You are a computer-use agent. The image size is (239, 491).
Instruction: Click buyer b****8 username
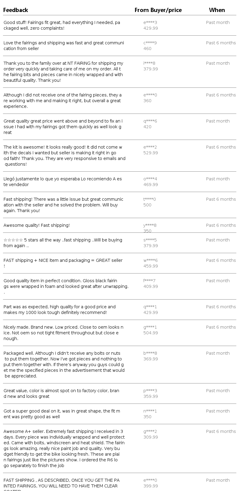[x=150, y=353]
